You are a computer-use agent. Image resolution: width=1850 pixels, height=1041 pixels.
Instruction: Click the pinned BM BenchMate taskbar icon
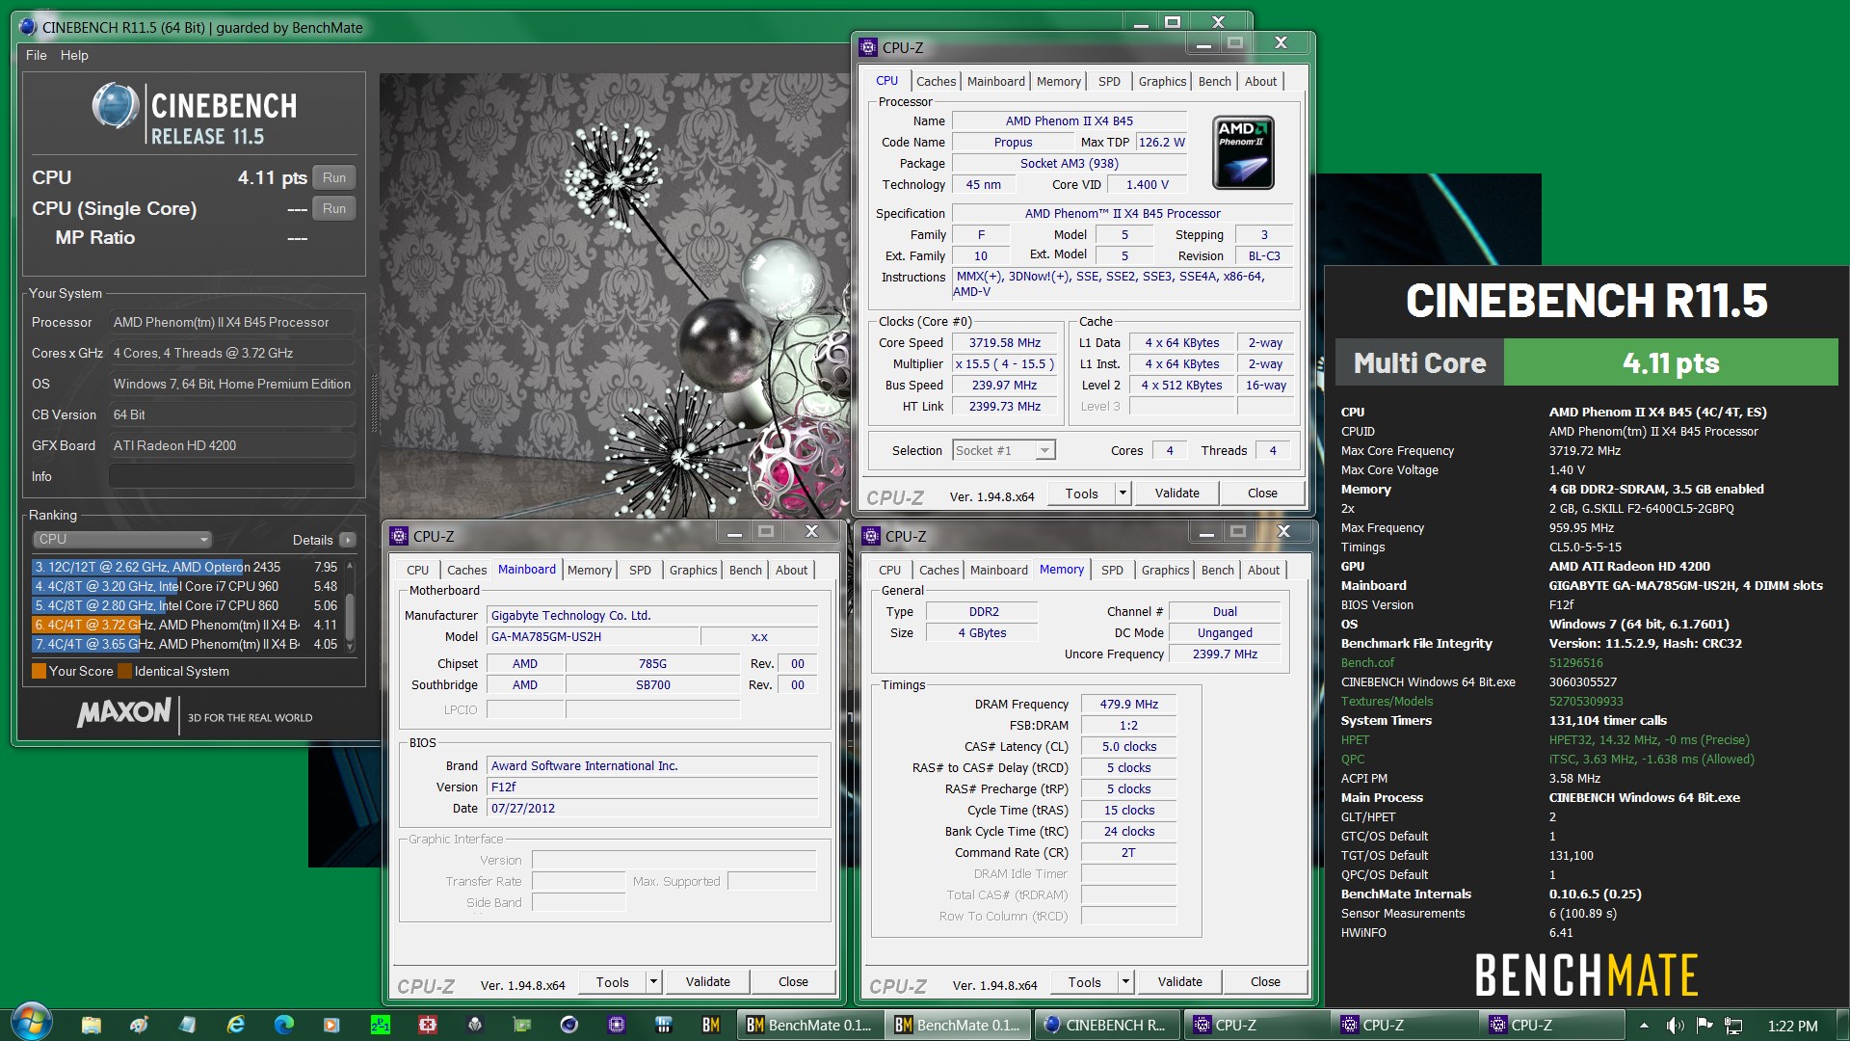(x=711, y=1025)
